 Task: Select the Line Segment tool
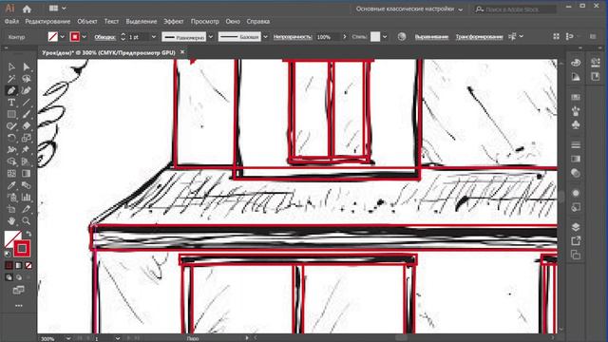click(x=26, y=103)
